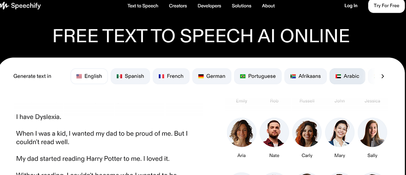Click the UAE flag icon
The width and height of the screenshot is (406, 175).
(338, 76)
